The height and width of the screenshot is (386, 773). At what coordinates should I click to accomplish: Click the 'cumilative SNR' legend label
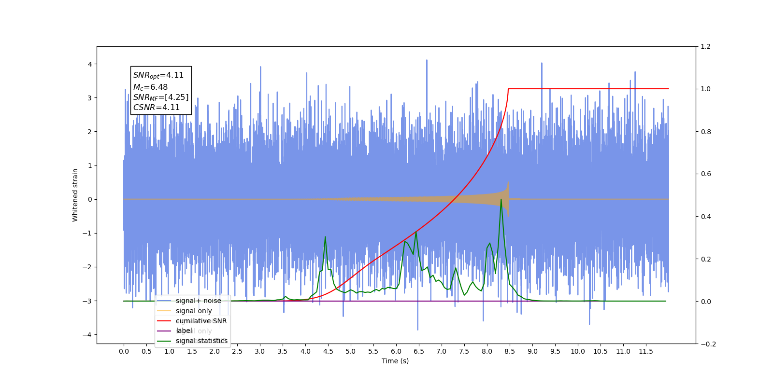201,321
